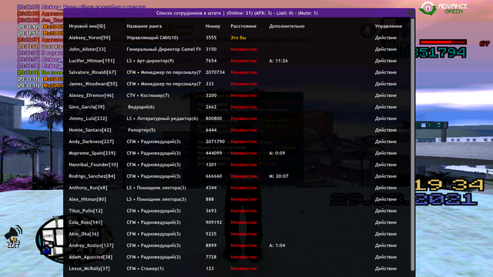Image resolution: width=493 pixels, height=277 pixels.
Task: Select player James_Woodward[55]
Action: (x=92, y=84)
